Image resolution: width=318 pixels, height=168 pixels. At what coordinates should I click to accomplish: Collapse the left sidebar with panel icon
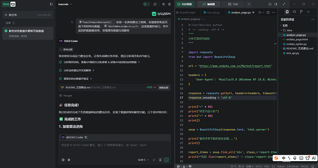(x=51, y=4)
